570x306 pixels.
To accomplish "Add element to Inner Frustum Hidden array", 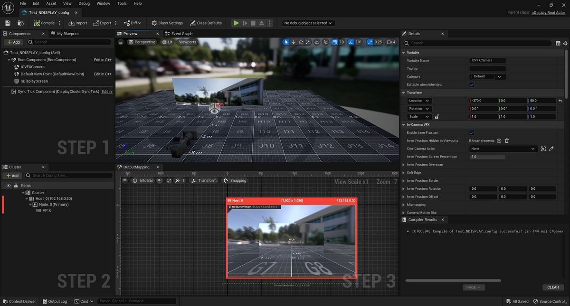I will click(499, 141).
